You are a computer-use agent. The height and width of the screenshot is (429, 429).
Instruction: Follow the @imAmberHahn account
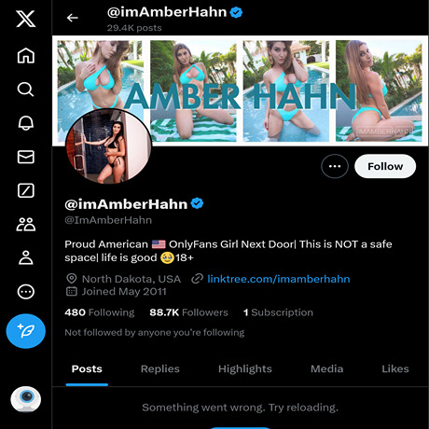(385, 166)
